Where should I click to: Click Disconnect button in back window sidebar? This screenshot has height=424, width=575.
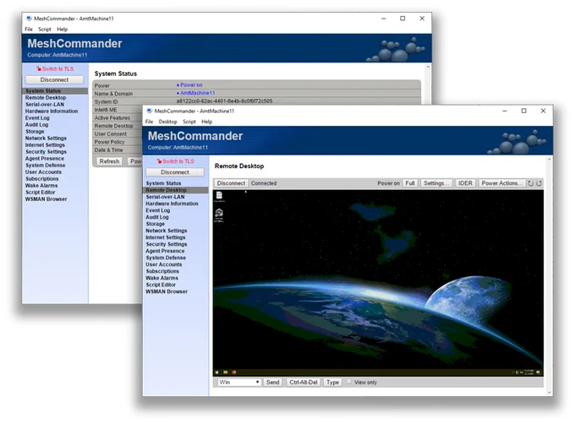[x=54, y=79]
